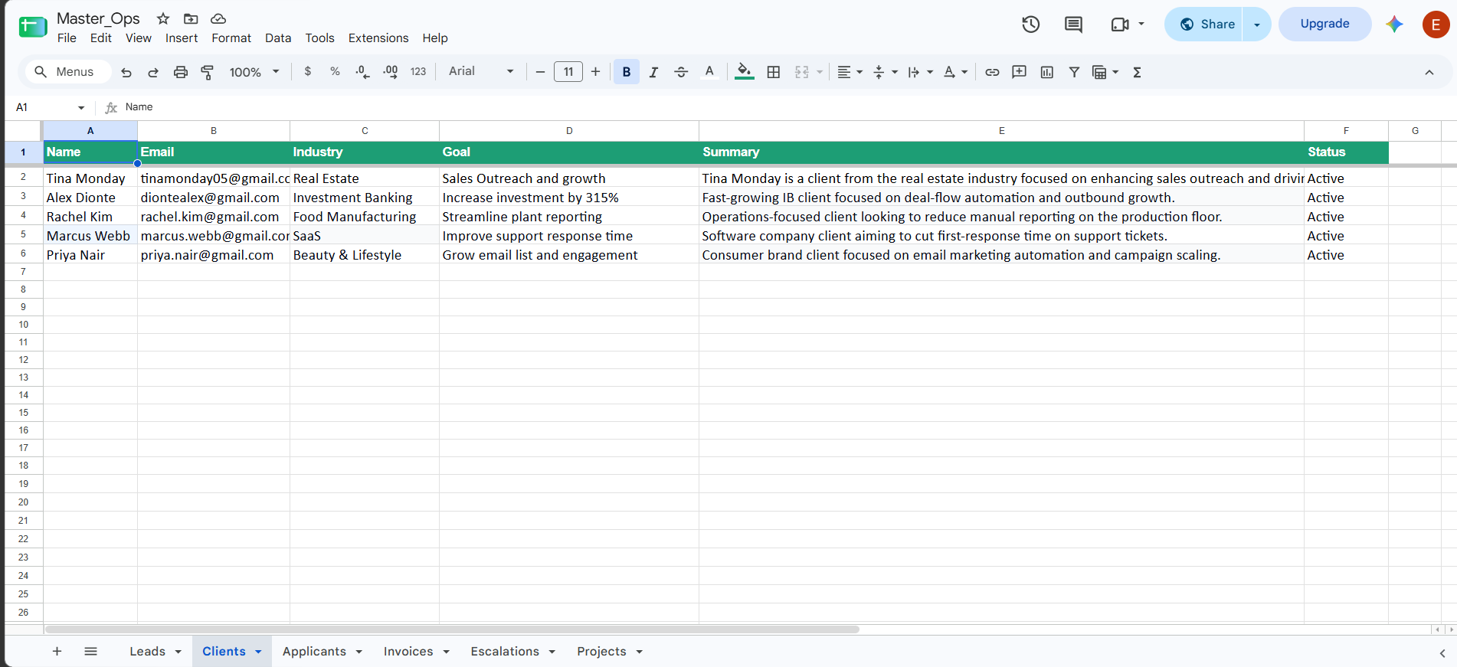
Task: Star the Master_Ops document
Action: click(x=163, y=18)
